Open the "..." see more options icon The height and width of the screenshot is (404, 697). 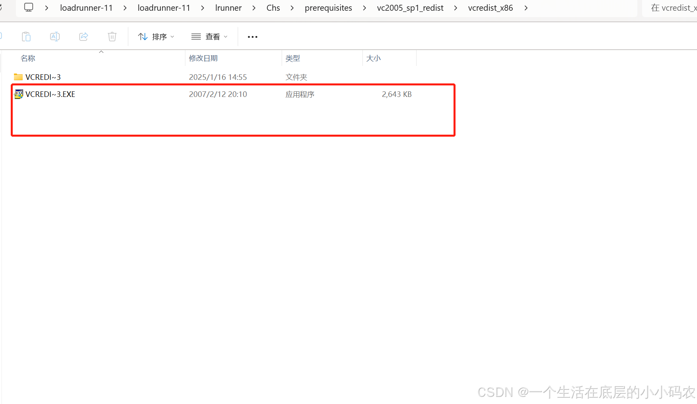pos(252,37)
